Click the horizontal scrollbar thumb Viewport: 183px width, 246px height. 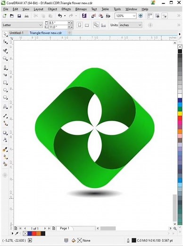(108, 228)
